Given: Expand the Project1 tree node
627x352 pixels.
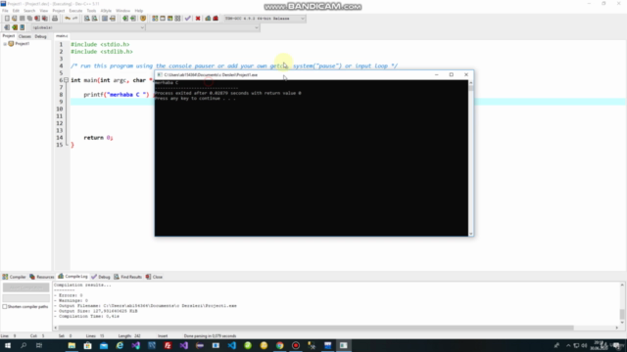Looking at the screenshot, I should [x=5, y=44].
